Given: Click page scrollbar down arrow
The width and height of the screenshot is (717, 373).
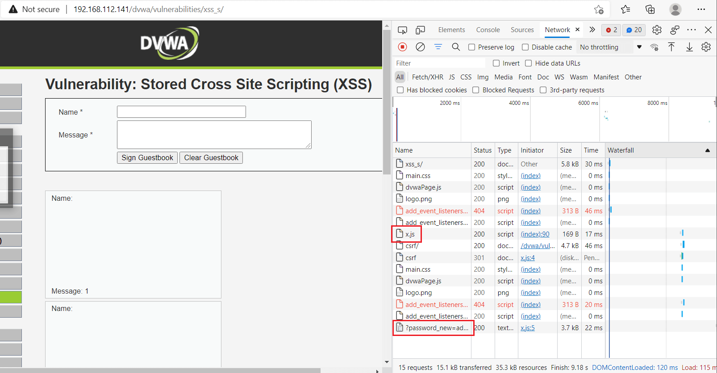Looking at the screenshot, I should (x=387, y=362).
